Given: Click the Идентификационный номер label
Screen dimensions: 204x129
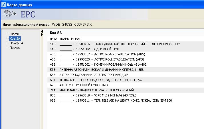Looking at the screenshot, I should point(27,25).
